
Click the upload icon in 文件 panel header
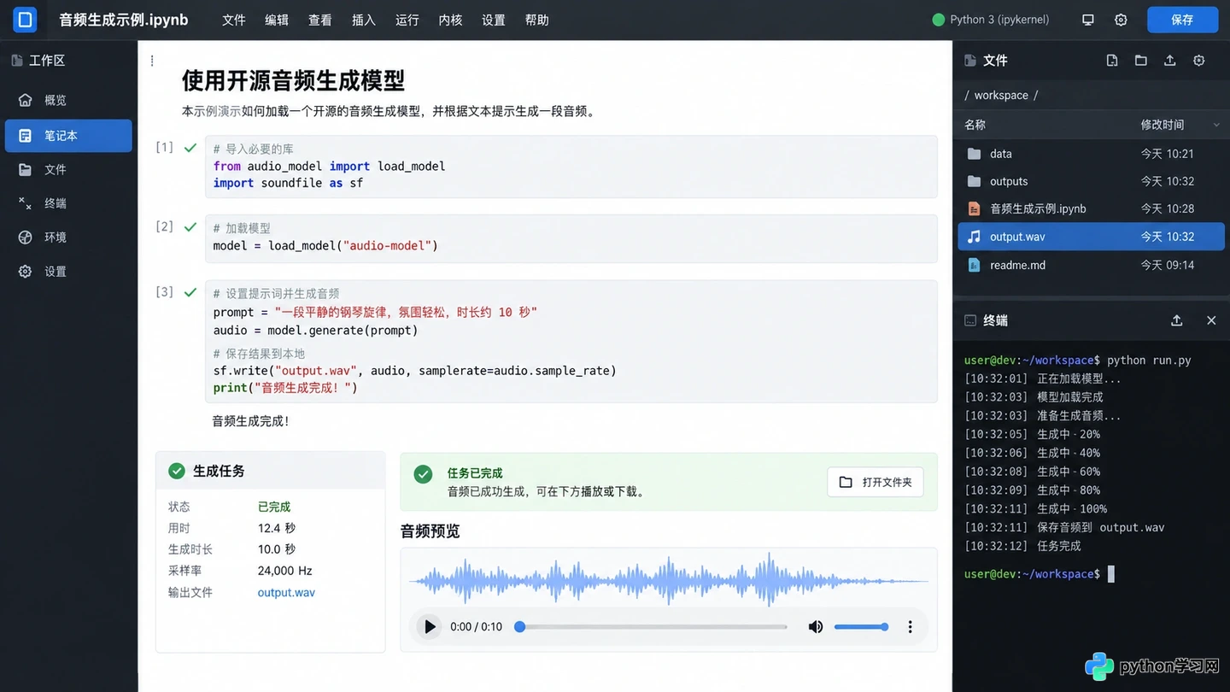point(1170,60)
